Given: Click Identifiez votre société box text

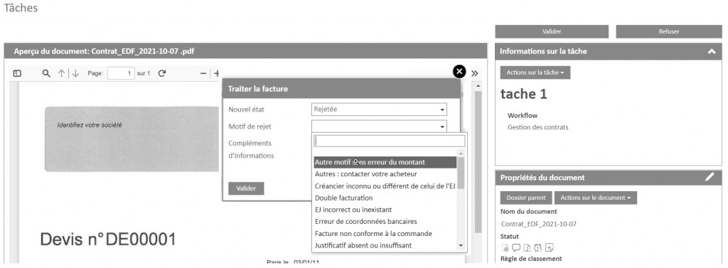Looking at the screenshot, I should click(90, 125).
